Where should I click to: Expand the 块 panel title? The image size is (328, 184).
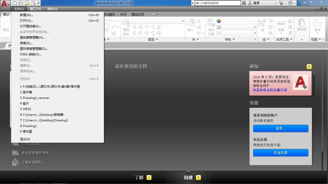point(196,40)
